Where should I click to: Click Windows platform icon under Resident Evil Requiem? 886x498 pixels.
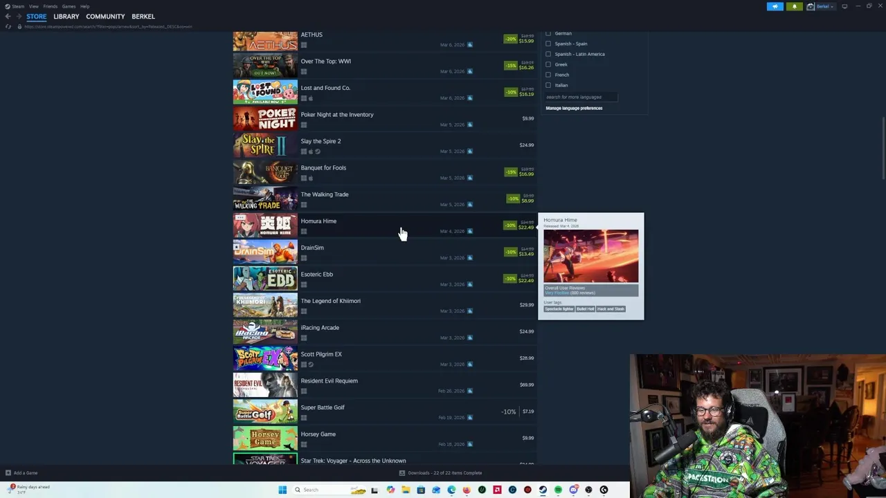tap(303, 391)
